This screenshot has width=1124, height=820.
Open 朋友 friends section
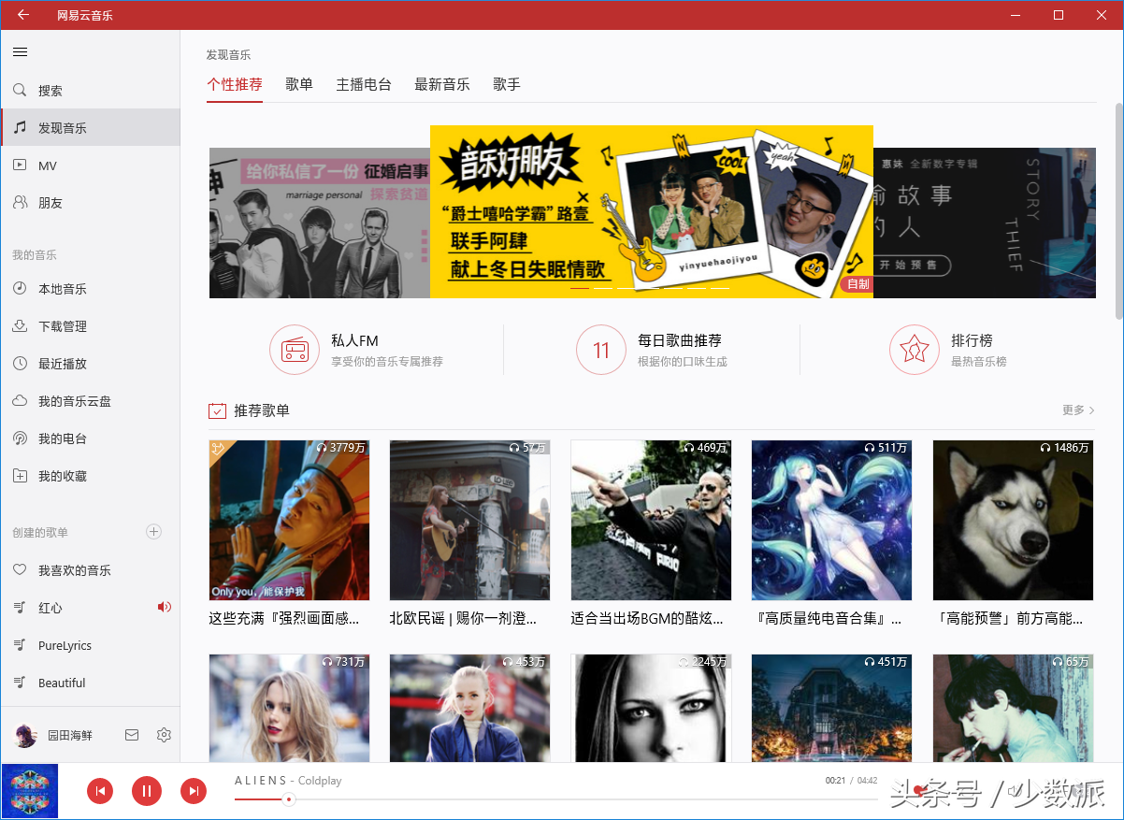pos(90,203)
